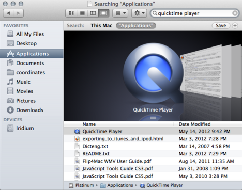The image size is (242, 190).
Task: Open Desktop in sidebar
Action: point(32,43)
